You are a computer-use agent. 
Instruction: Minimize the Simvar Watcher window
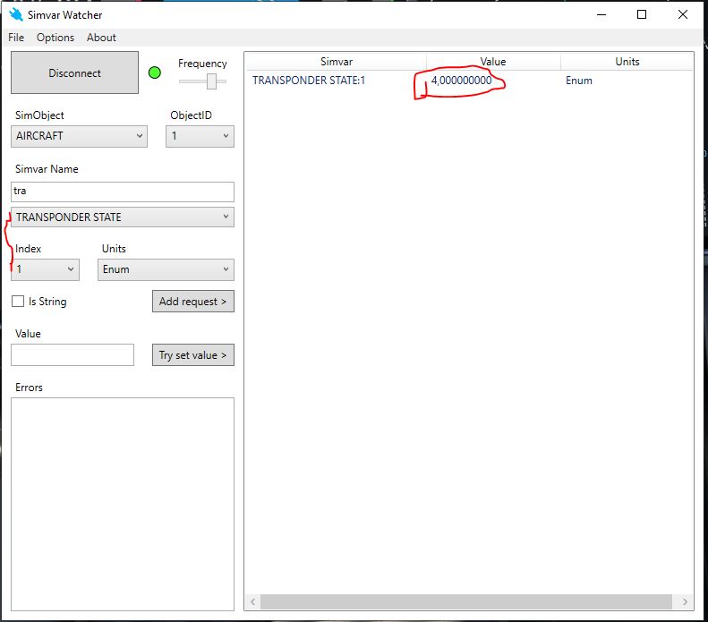pos(601,14)
